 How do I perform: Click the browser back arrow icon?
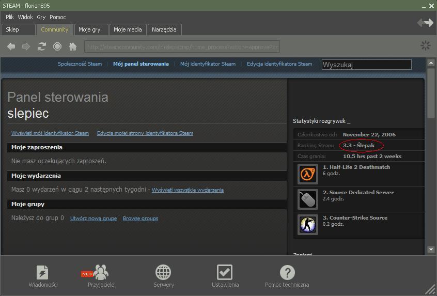11,46
